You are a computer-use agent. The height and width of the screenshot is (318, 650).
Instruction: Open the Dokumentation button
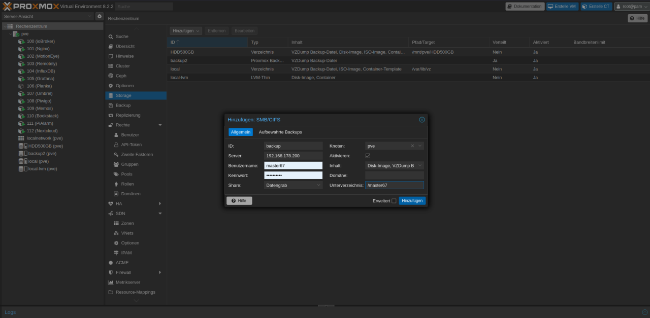pyautogui.click(x=525, y=7)
